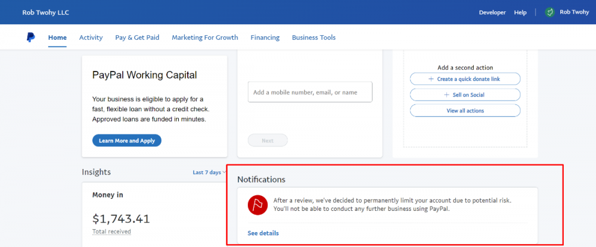Open the Help link
This screenshot has width=596, height=247.
click(x=520, y=12)
